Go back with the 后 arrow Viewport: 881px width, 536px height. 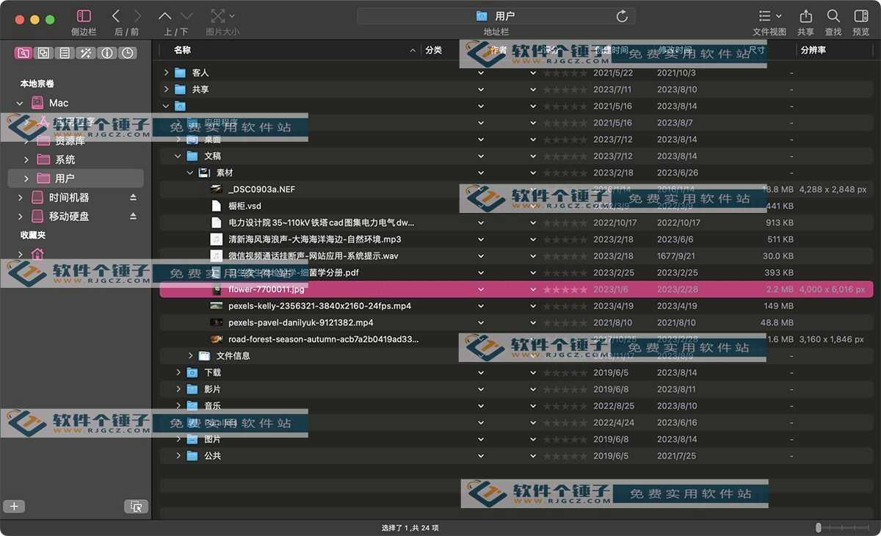coord(116,16)
